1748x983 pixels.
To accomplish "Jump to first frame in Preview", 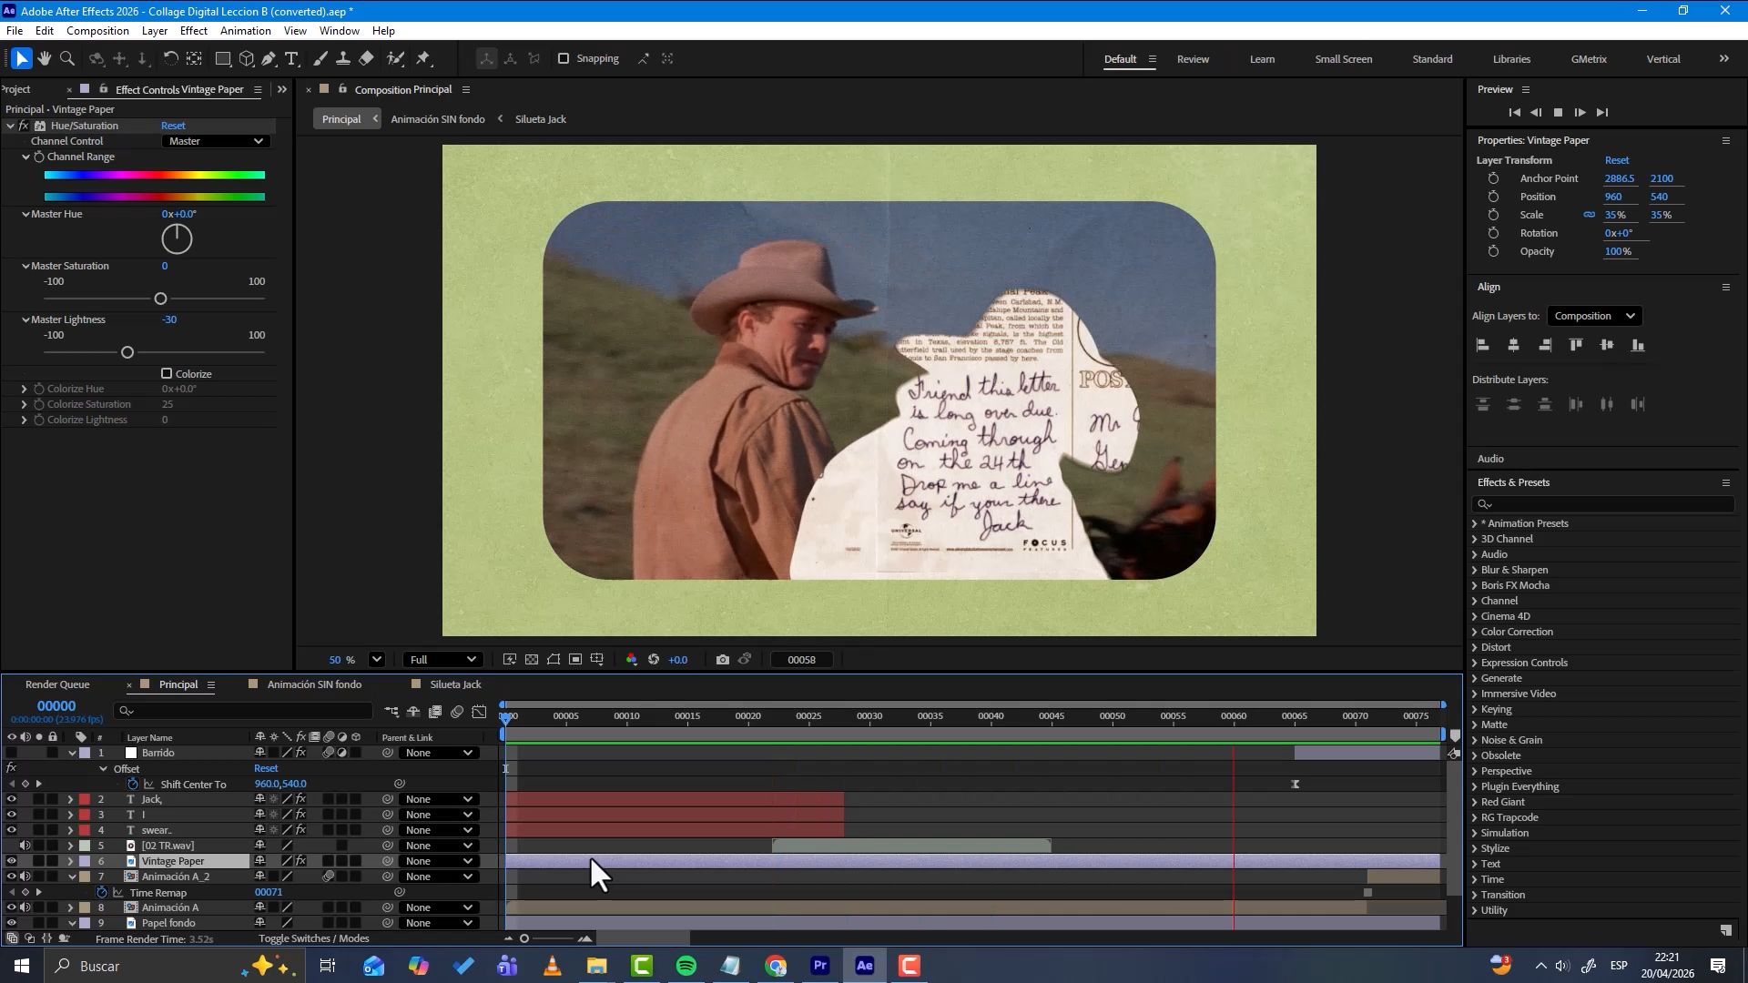I will [x=1515, y=113].
